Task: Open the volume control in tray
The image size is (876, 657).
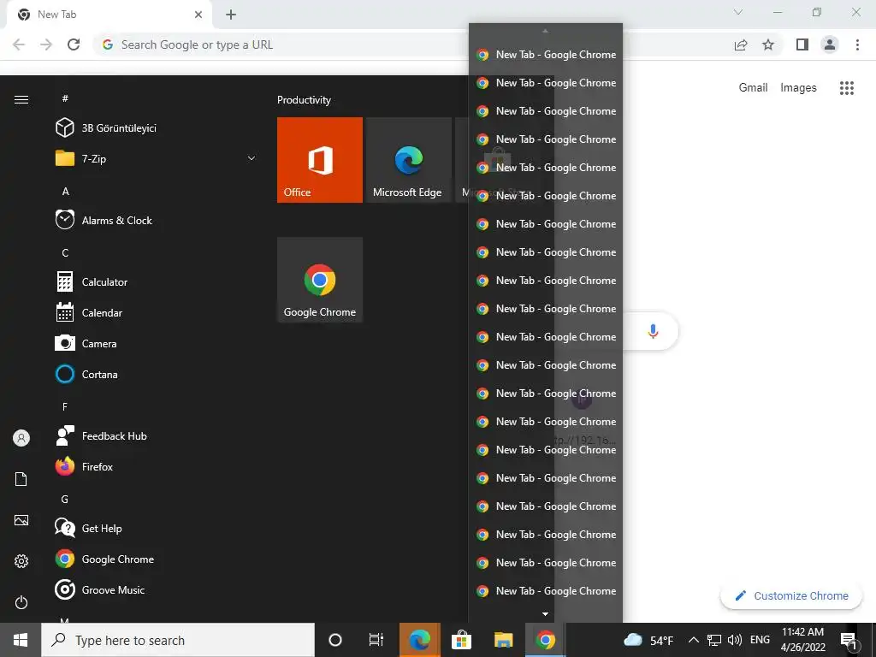Action: click(x=735, y=640)
